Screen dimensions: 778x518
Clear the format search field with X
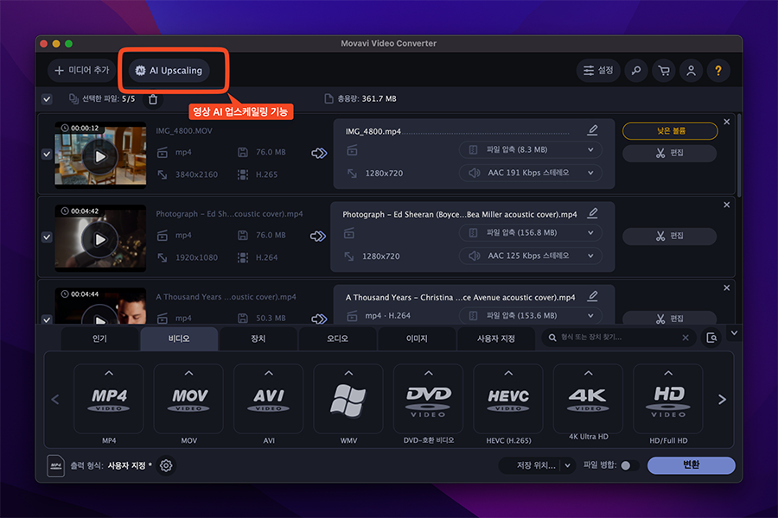point(686,338)
